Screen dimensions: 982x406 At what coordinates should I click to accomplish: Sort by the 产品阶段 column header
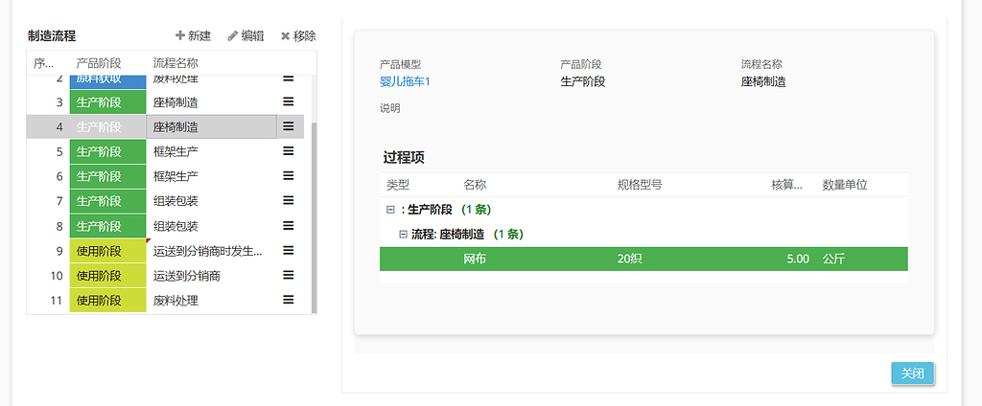[99, 63]
